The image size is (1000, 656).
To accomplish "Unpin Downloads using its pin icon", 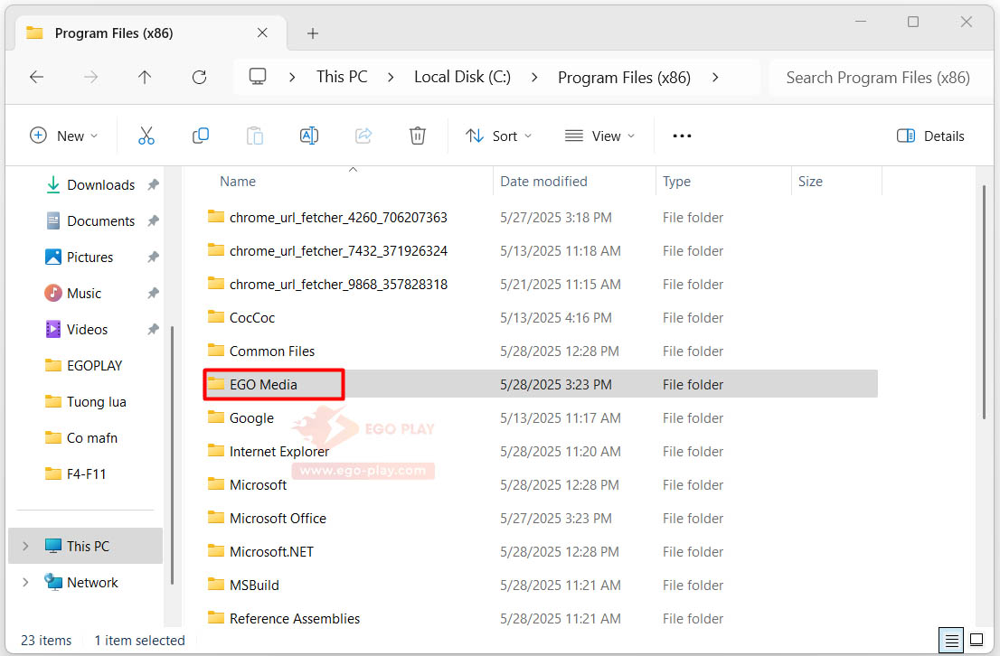I will [x=153, y=185].
